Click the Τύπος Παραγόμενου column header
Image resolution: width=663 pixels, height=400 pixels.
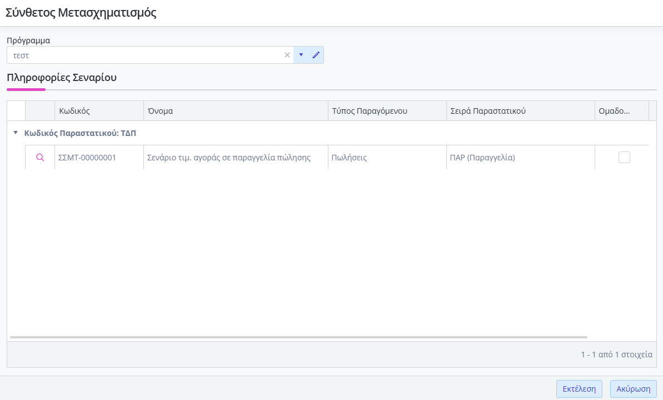tap(370, 111)
